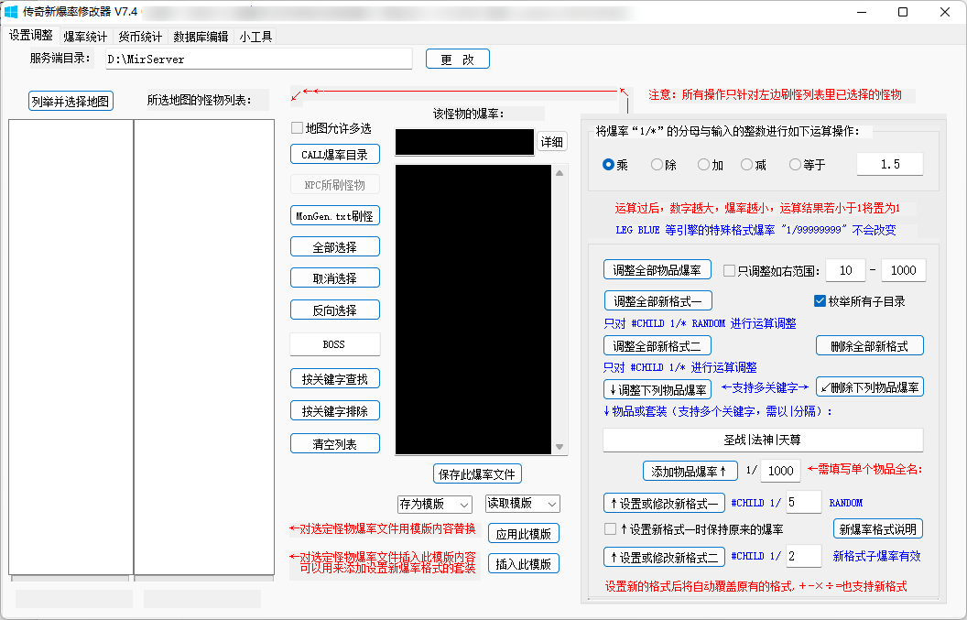
Task: Go to the 数据库编辑 tab
Action: 201,37
